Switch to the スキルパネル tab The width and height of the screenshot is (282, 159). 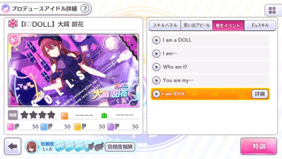[165, 25]
